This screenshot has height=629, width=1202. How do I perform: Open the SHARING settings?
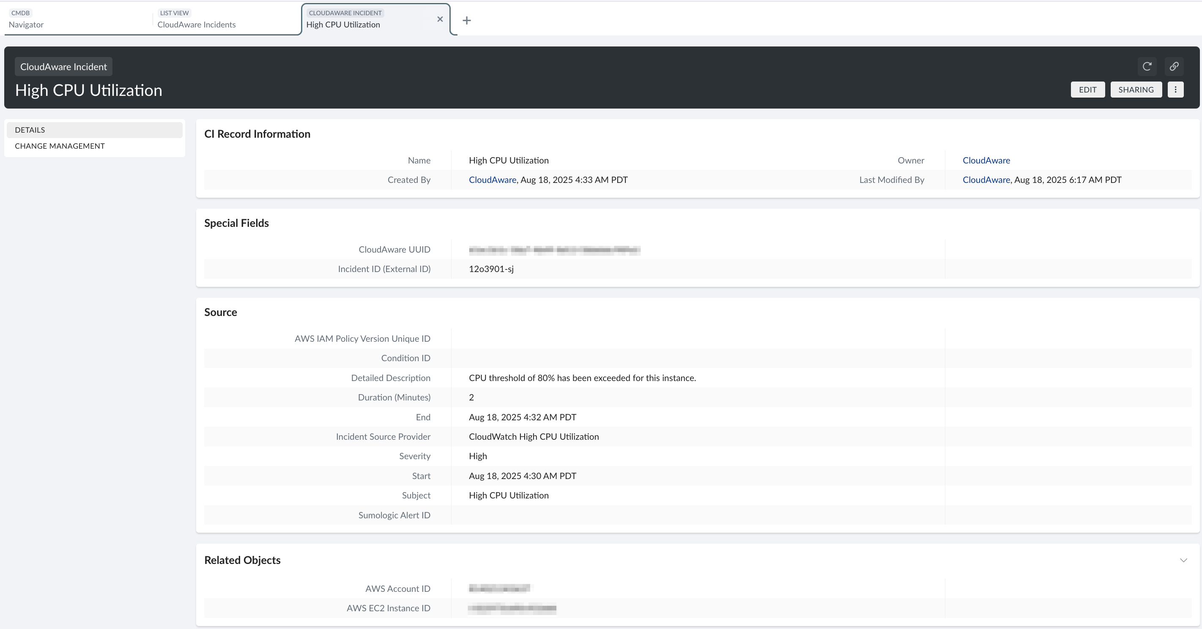point(1136,90)
